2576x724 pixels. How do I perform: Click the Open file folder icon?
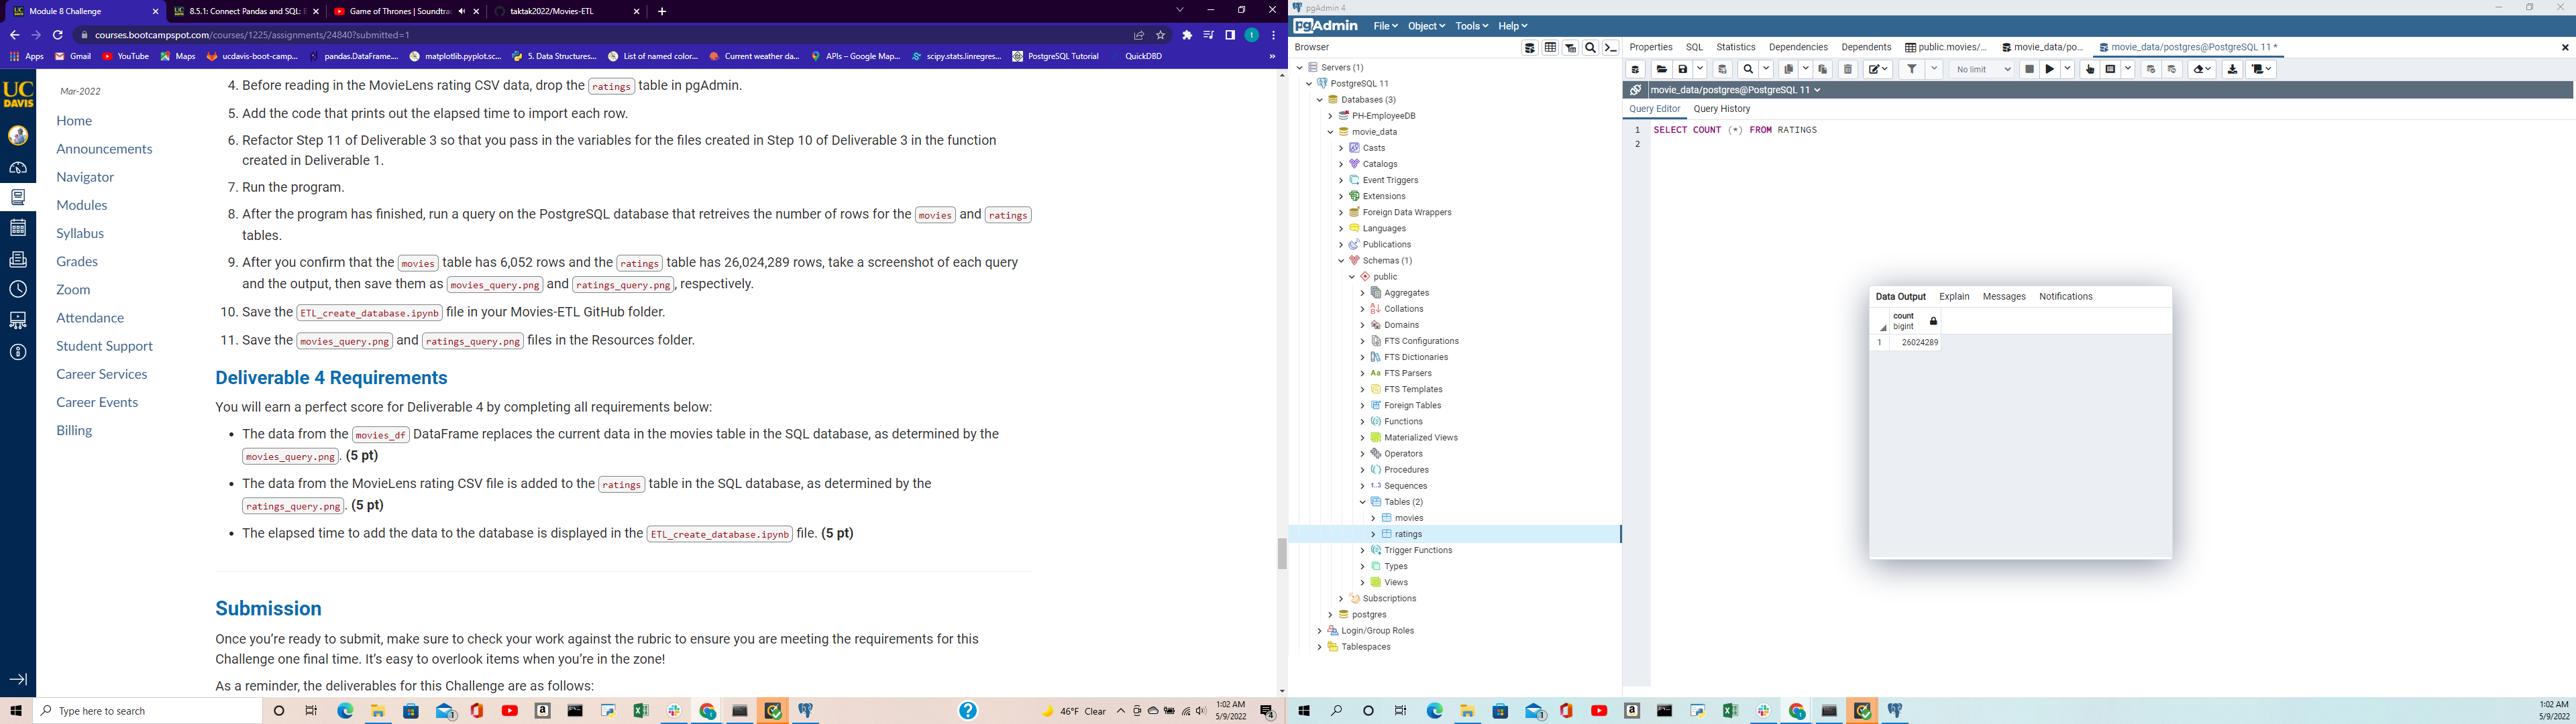point(1661,69)
